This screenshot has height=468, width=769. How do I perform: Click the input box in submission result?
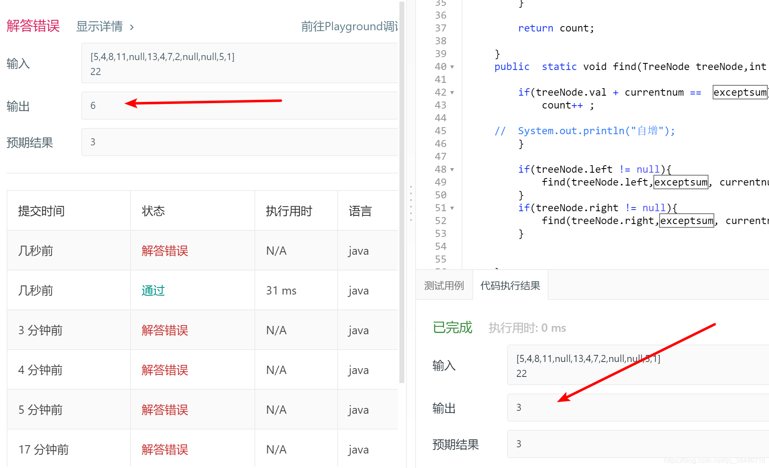point(239,63)
